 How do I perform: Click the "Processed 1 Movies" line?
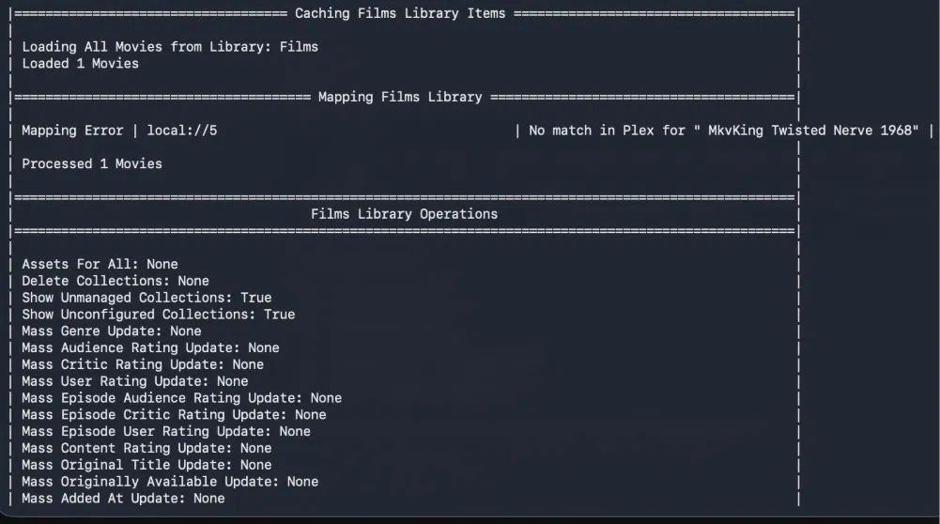(x=92, y=164)
